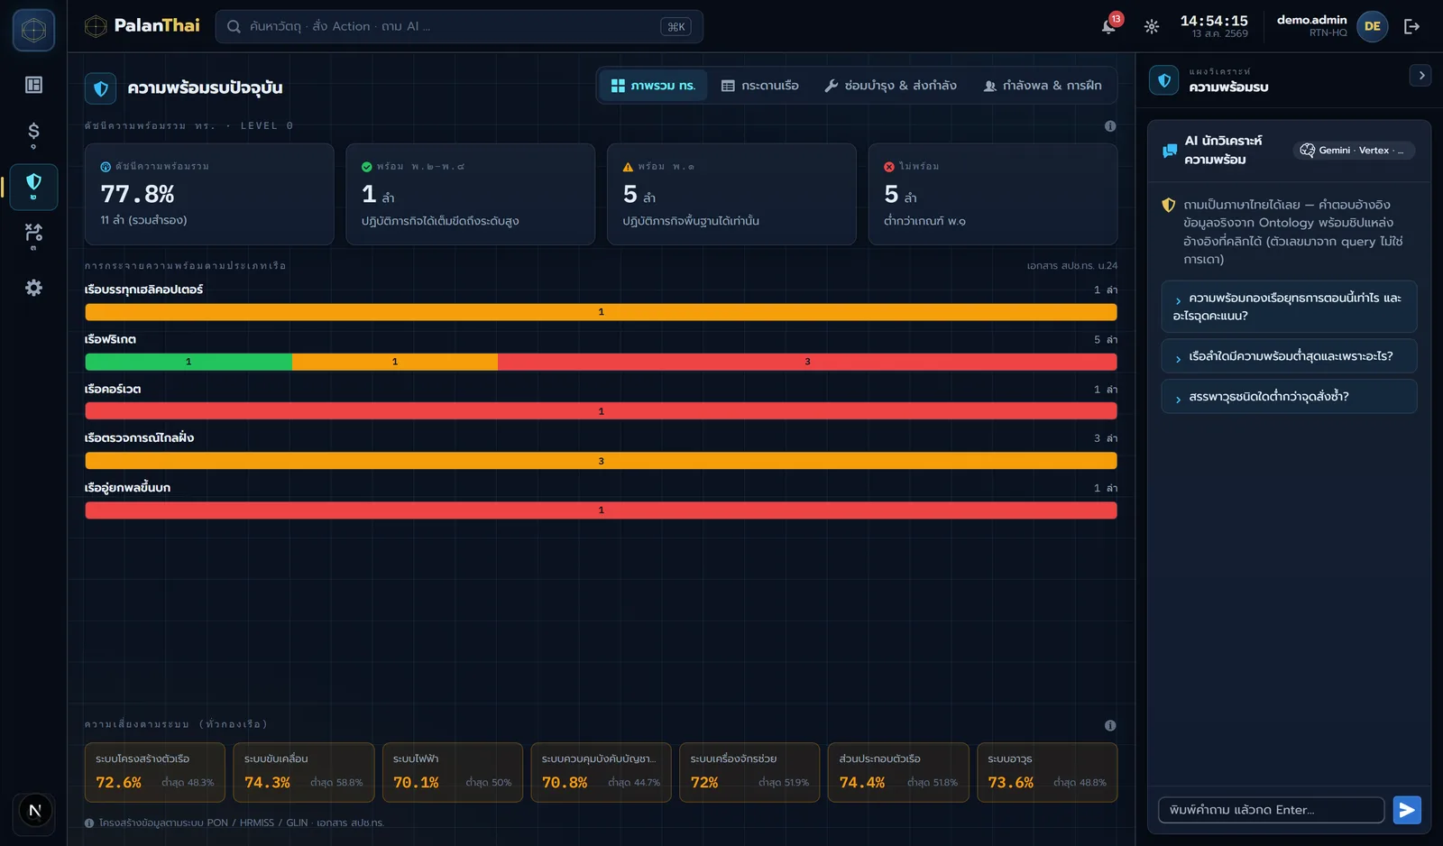Screen dimensions: 1443x846
Task: Click the AI chat bubble icon in analyst panel
Action: coord(1170,151)
